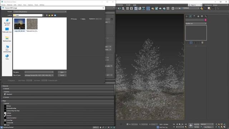Click the Exposure value field
The height and width of the screenshot is (129, 229).
[x=99, y=19]
